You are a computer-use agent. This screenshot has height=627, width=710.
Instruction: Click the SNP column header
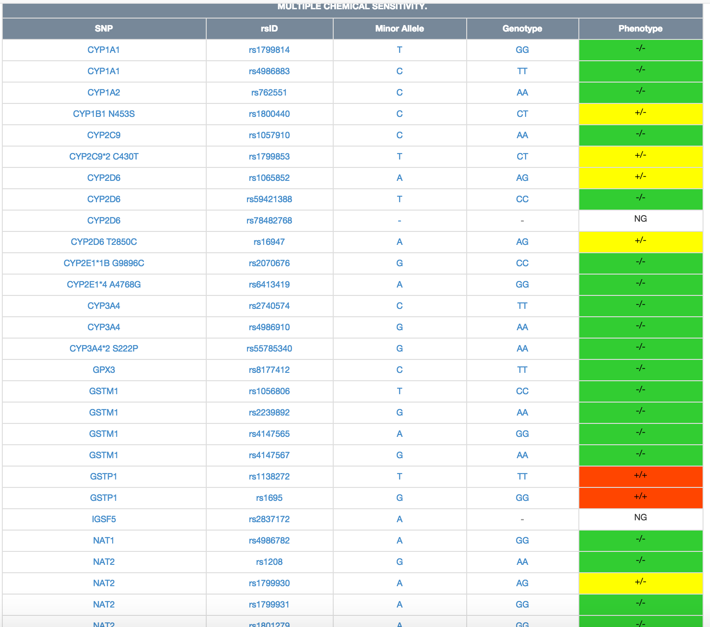(x=104, y=29)
